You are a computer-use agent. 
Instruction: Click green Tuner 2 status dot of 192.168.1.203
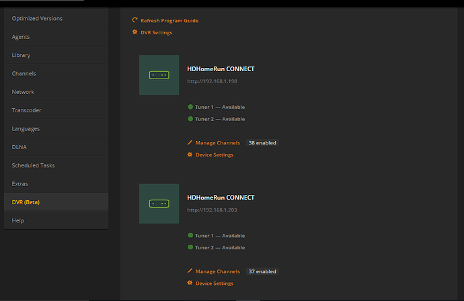point(190,247)
